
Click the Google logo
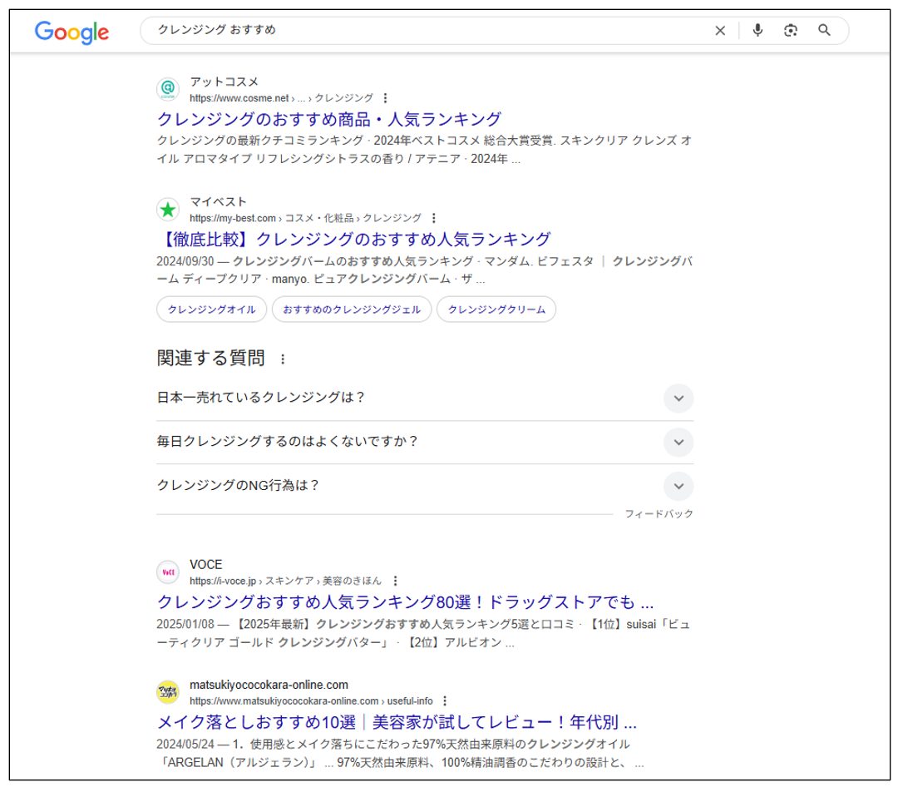pyautogui.click(x=72, y=32)
